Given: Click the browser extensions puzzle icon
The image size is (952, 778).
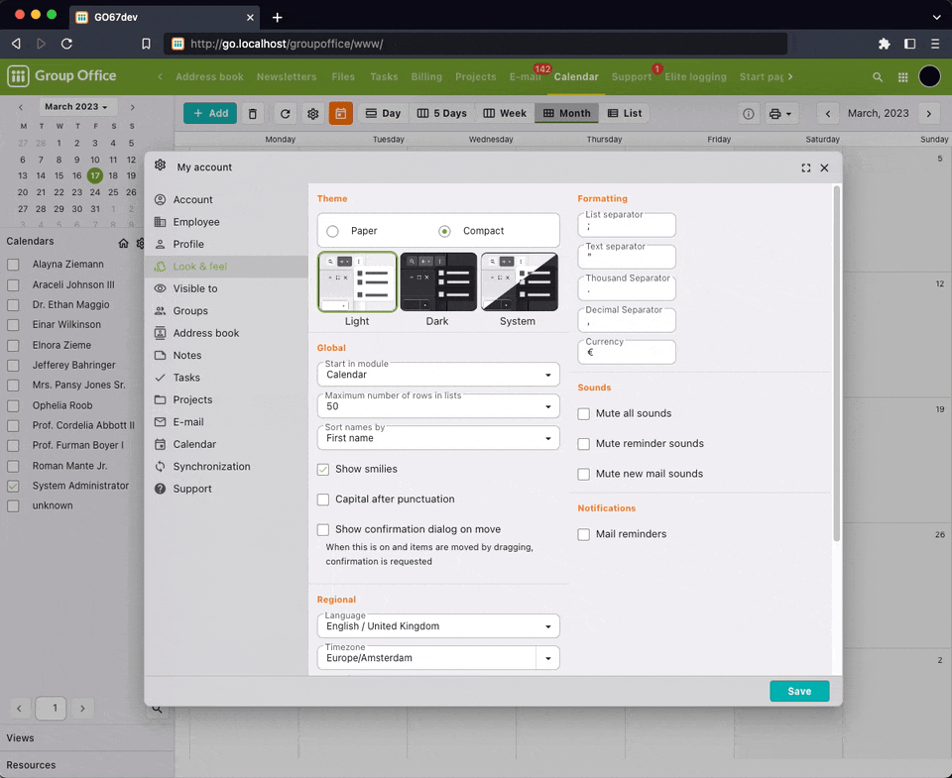Looking at the screenshot, I should 884,44.
